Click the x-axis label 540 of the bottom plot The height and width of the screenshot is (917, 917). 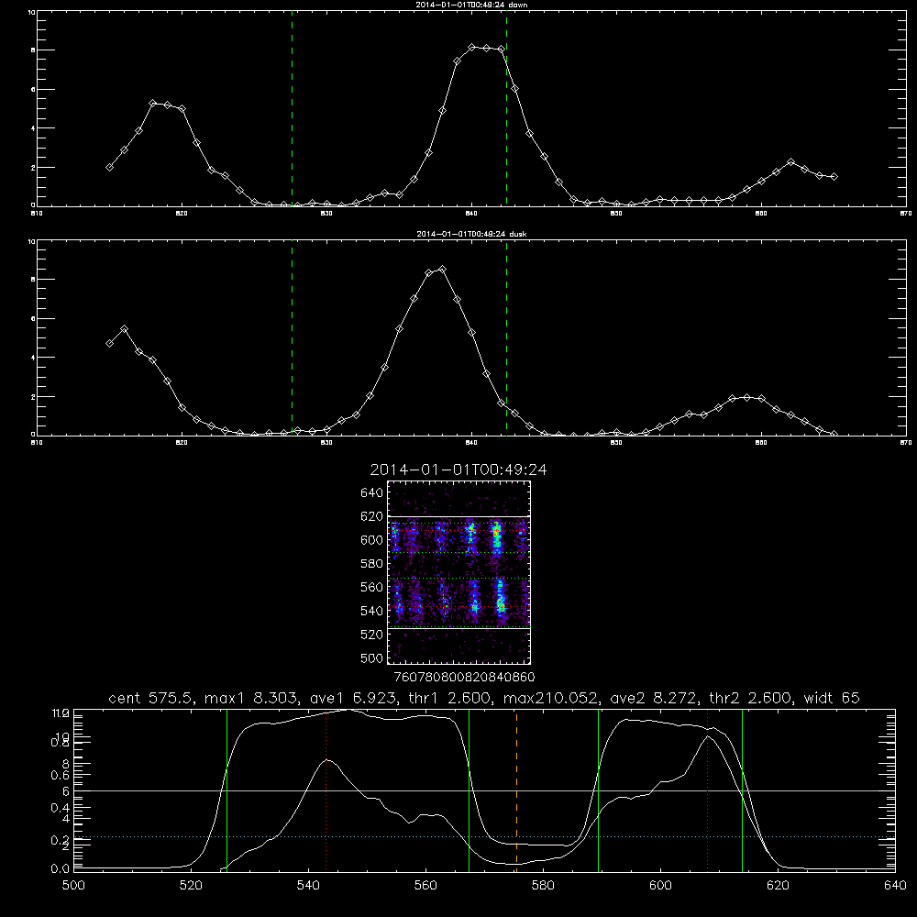point(308,886)
